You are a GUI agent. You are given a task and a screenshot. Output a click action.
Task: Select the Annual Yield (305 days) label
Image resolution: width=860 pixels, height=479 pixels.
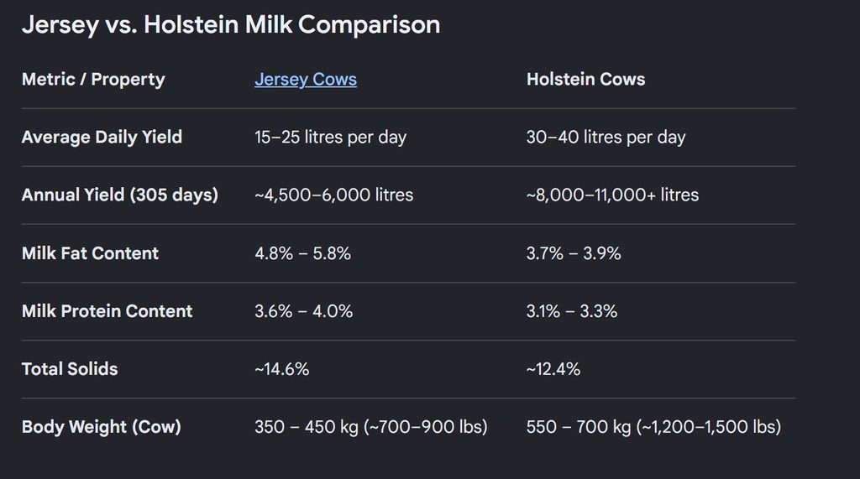click(x=120, y=195)
